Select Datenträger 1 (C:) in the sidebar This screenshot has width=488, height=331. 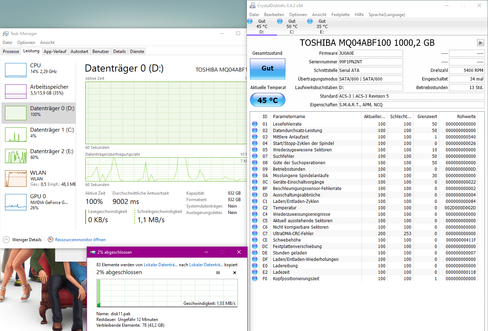[x=39, y=134]
